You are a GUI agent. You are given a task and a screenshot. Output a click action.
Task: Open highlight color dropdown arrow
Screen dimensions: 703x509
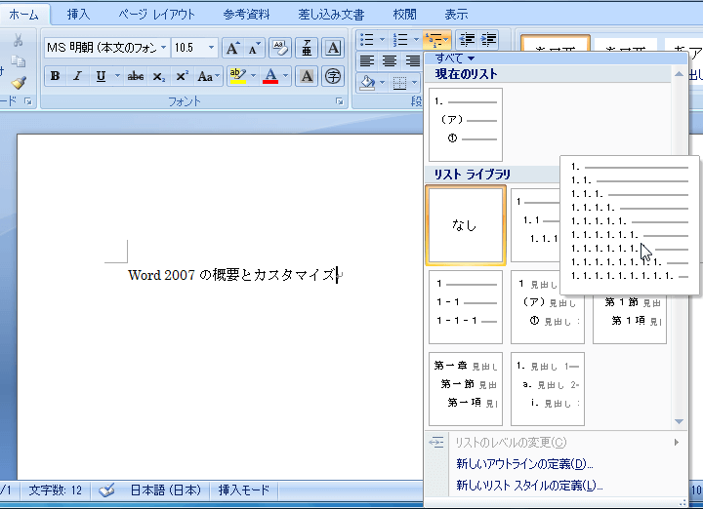(253, 76)
